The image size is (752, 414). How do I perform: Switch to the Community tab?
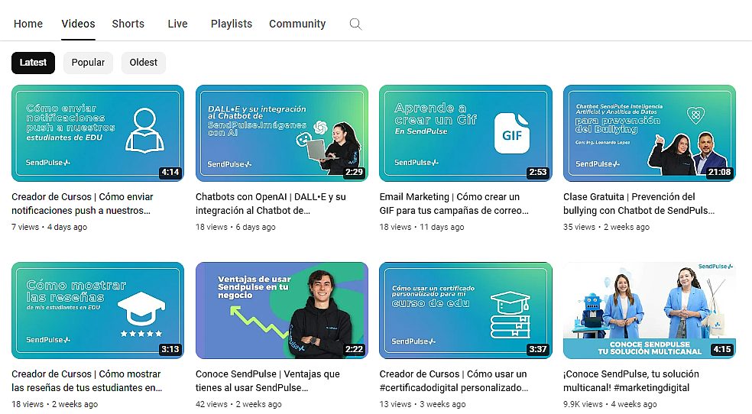pyautogui.click(x=297, y=24)
